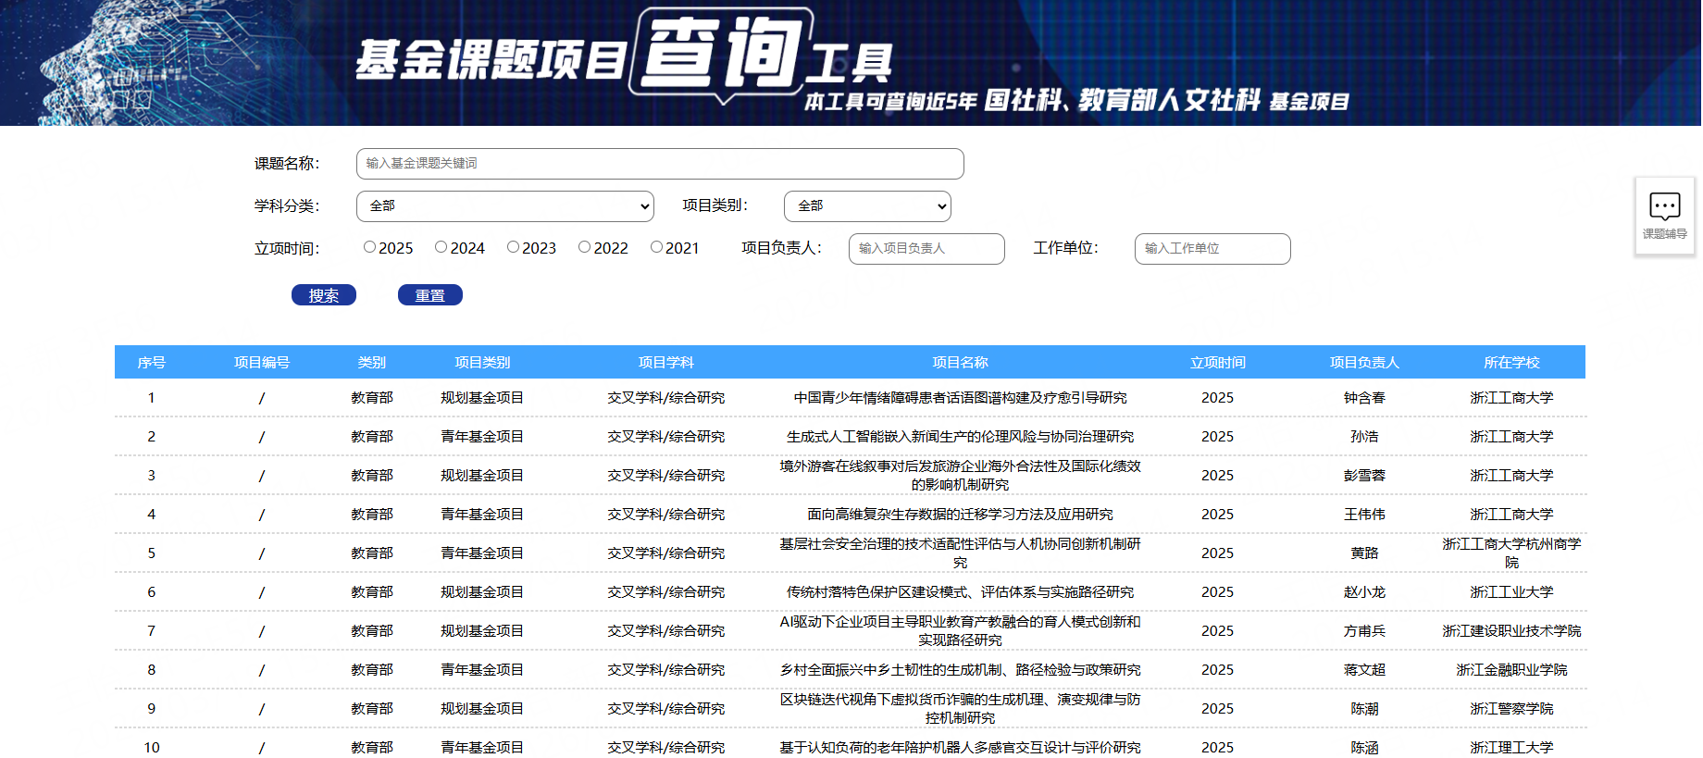
Task: Select the 2024 year radio button
Action: pos(441,247)
